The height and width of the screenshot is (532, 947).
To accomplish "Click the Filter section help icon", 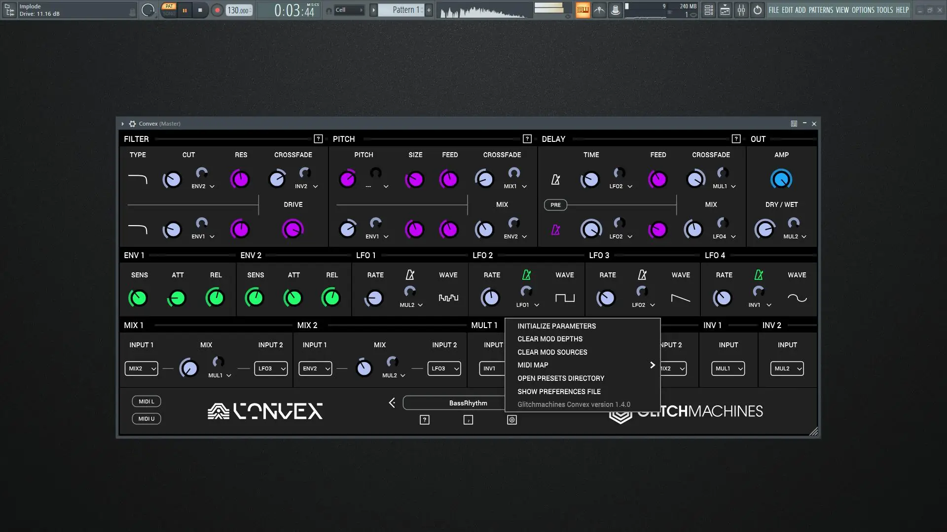I will (x=318, y=139).
